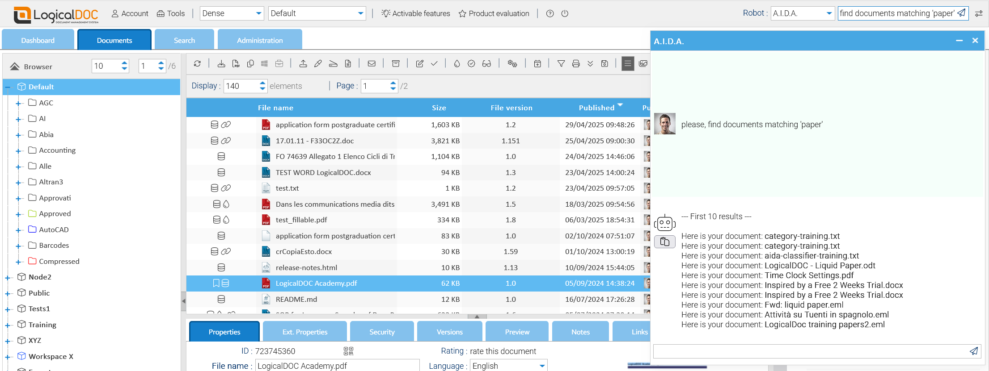Click the gears automation icon
This screenshot has width=989, height=371.
click(512, 64)
